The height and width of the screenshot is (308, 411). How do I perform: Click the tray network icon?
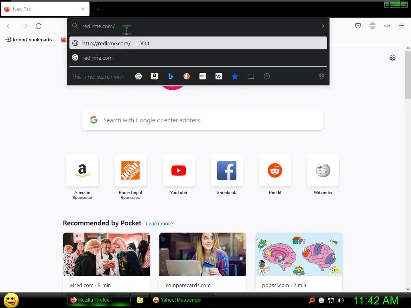(x=331, y=300)
